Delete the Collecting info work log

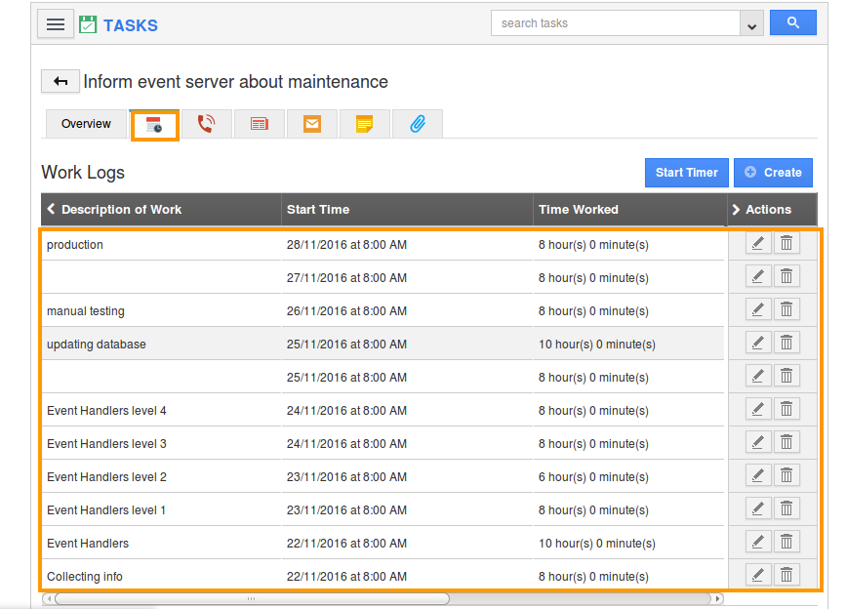[x=786, y=574]
